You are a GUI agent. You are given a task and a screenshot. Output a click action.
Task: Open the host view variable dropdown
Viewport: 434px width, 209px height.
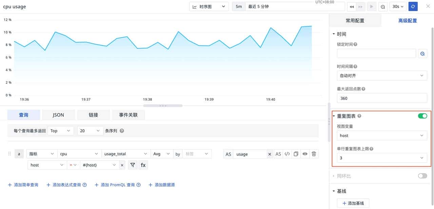(x=382, y=135)
